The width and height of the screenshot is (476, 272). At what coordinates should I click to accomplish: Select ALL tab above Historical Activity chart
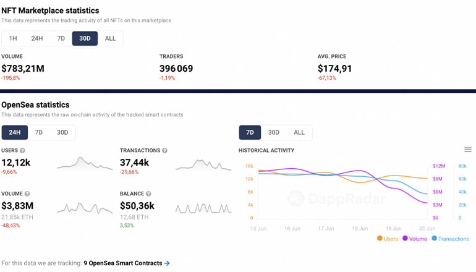point(299,132)
